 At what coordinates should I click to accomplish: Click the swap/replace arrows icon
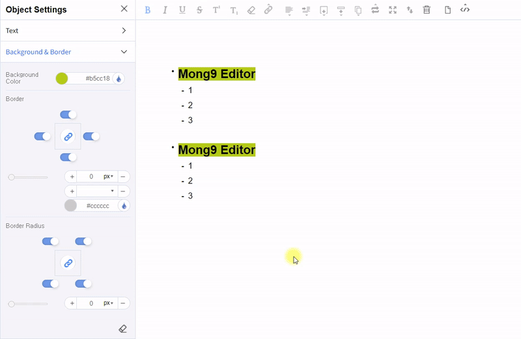pos(375,10)
